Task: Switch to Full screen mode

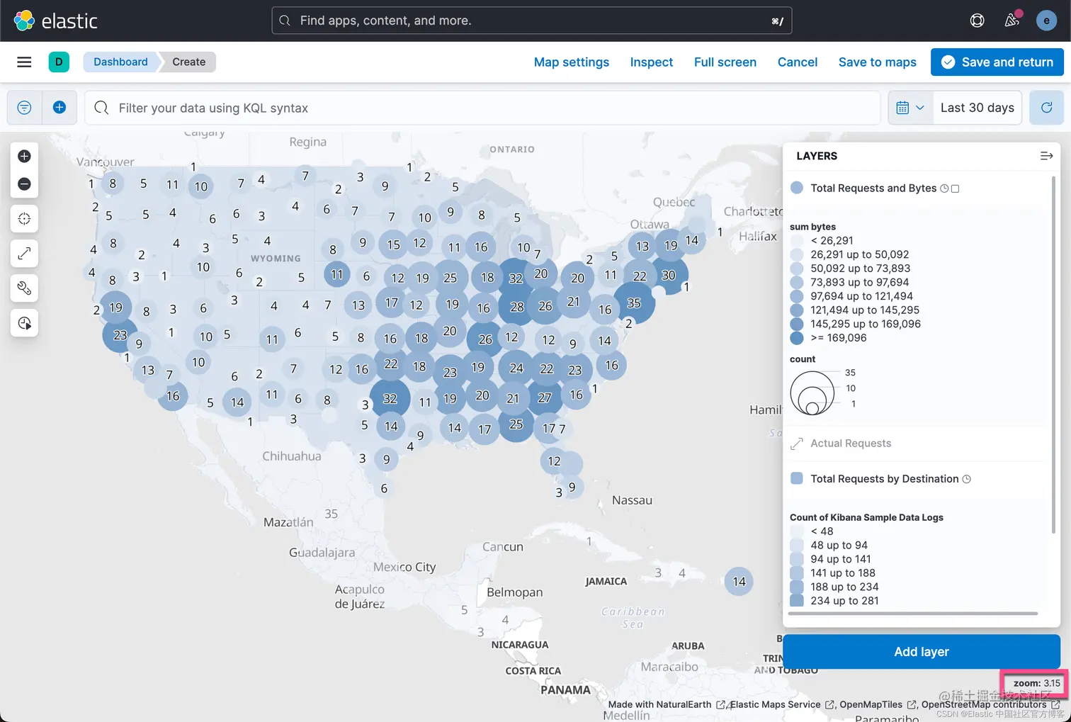Action: (x=725, y=62)
